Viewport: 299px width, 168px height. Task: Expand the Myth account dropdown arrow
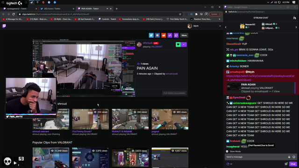[220, 26]
